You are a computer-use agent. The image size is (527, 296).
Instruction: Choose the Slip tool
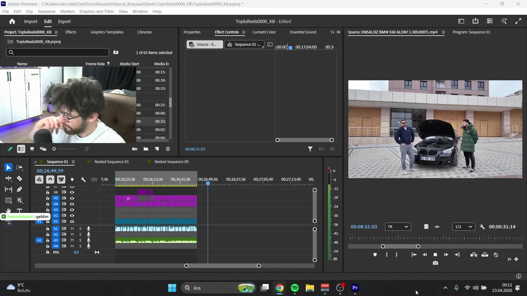[x=9, y=190]
